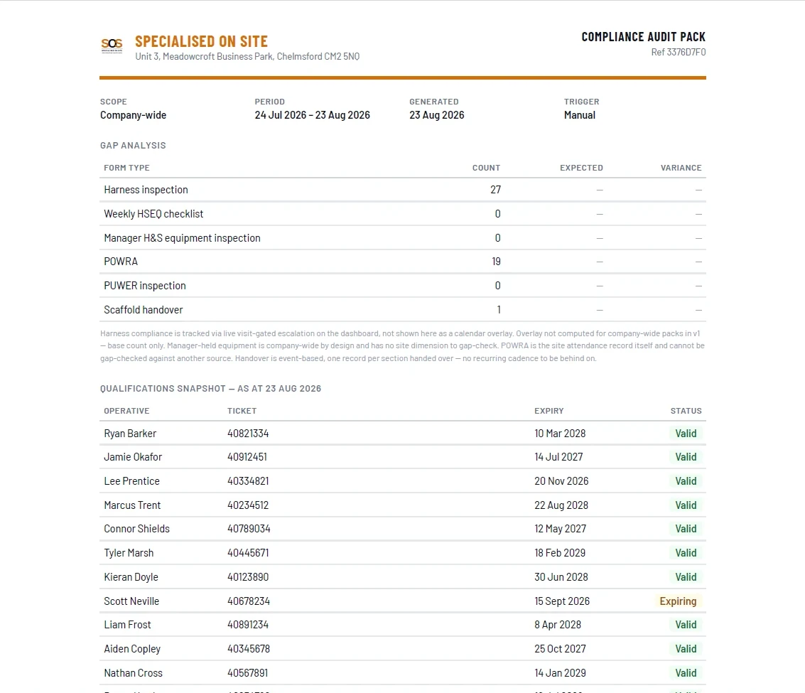Click ticket number '40789034'
Screen dimensions: 805x693
tap(249, 529)
